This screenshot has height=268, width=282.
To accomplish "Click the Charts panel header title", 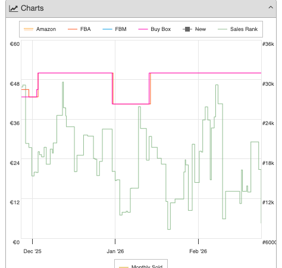I will [32, 8].
